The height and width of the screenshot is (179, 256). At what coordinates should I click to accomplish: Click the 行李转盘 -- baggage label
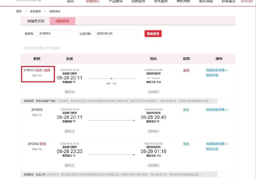click(153, 131)
